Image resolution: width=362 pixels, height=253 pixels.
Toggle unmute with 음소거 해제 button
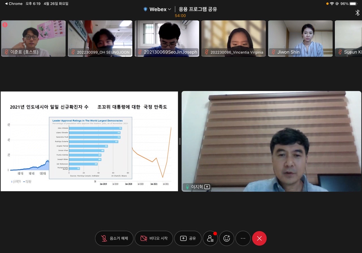pyautogui.click(x=114, y=238)
